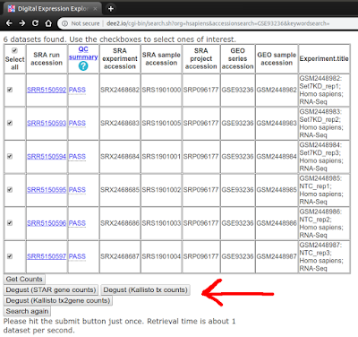358x337 pixels.
Task: Open the SRR5150593 run accession link
Action: point(47,123)
